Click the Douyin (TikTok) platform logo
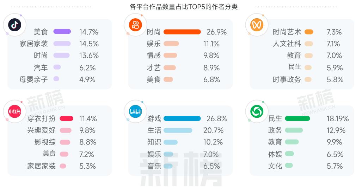This screenshot has width=356, height=187. [15, 25]
